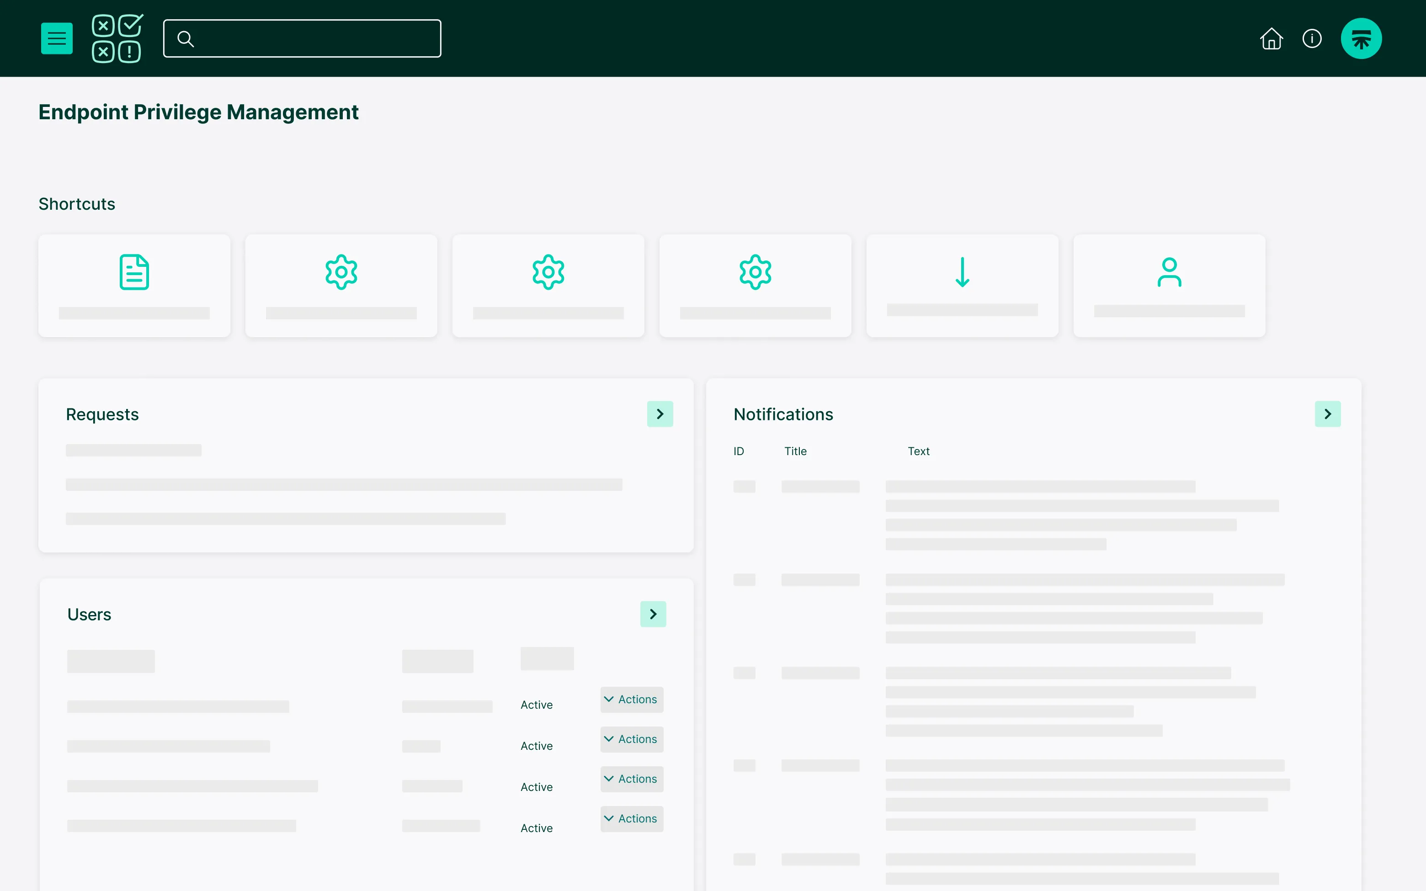
Task: Click the Notifications panel title
Action: pyautogui.click(x=783, y=414)
